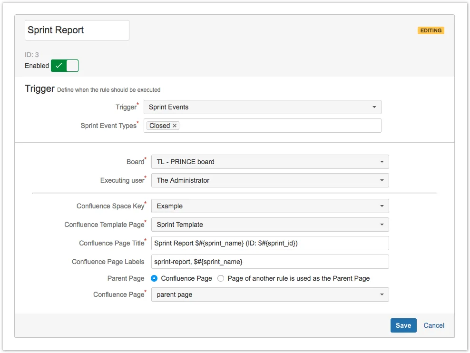This screenshot has width=470, height=353.
Task: Click the Closed tag label text
Action: pyautogui.click(x=159, y=126)
